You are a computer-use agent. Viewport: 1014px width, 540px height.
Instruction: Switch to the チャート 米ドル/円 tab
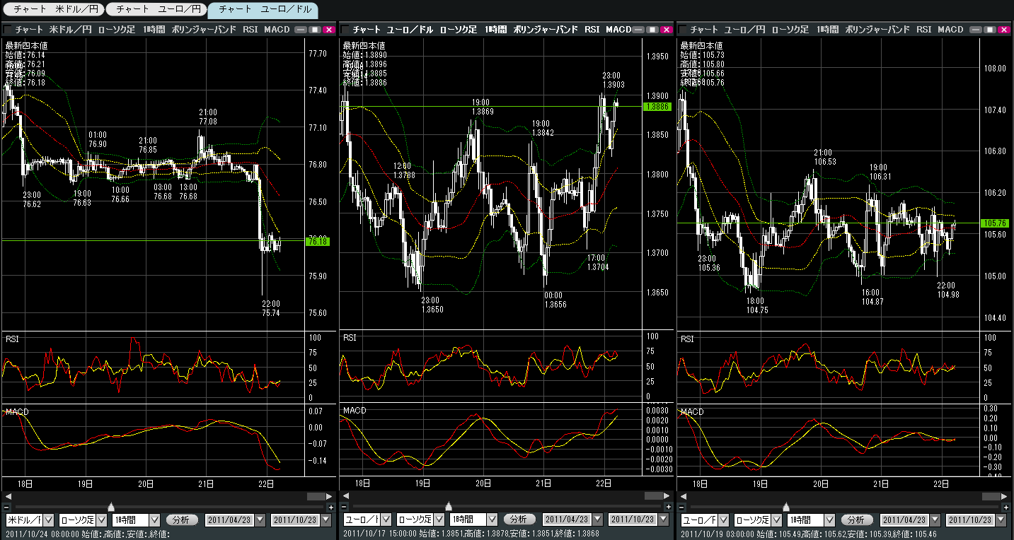click(54, 10)
